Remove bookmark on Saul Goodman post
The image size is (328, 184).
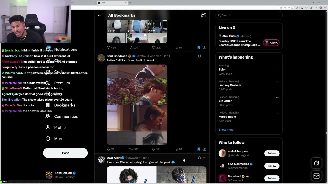(x=199, y=149)
